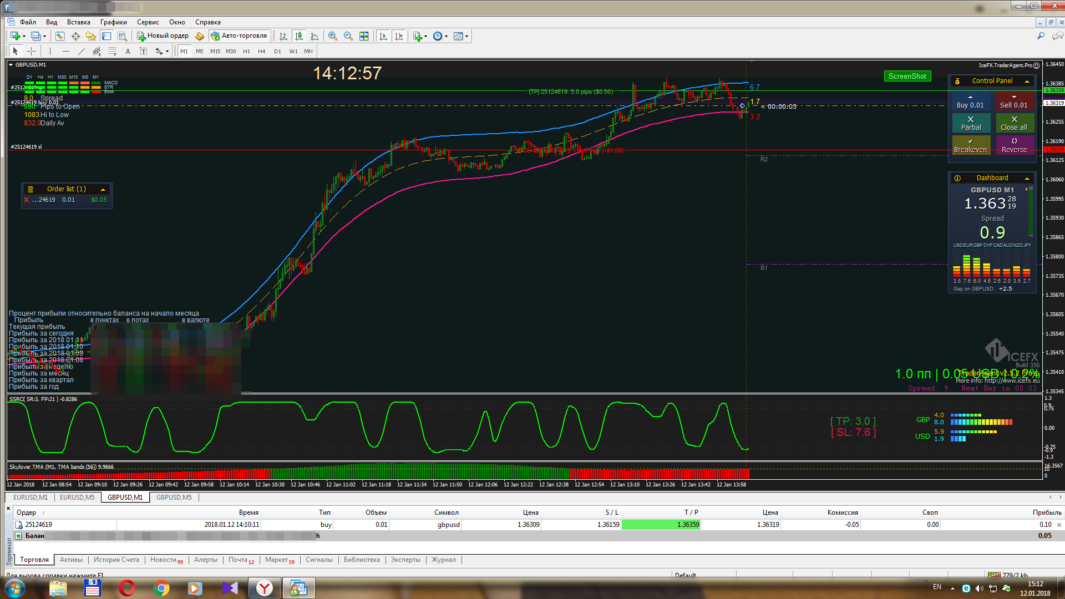Collapse the Control Panel widget
The width and height of the screenshot is (1065, 599).
(1027, 81)
